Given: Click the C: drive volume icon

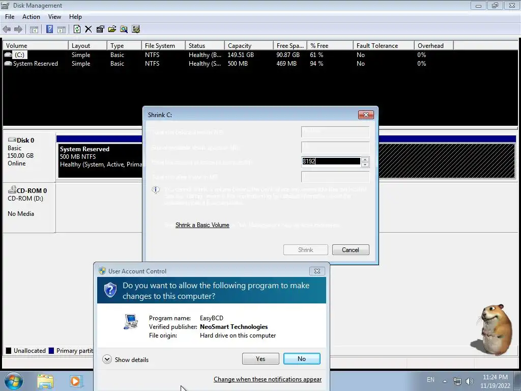Looking at the screenshot, I should click(x=8, y=55).
